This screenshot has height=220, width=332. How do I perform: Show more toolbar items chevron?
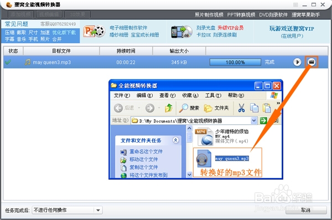coord(278,103)
